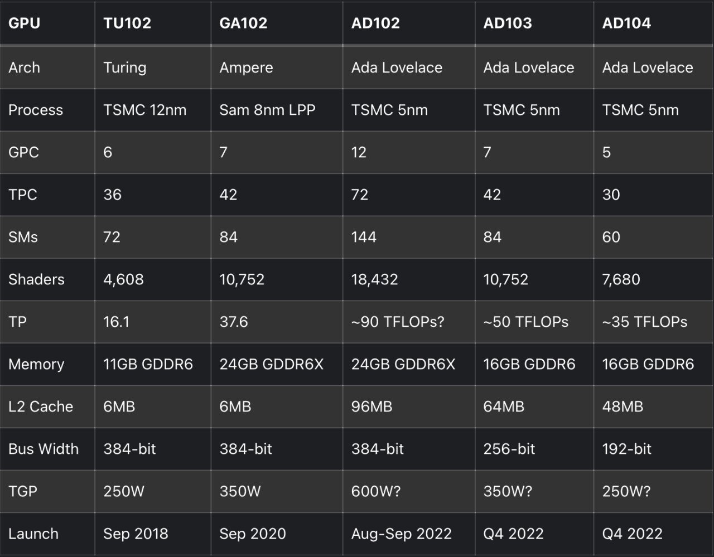Click the AD104 column header
The image size is (714, 557).
click(626, 23)
